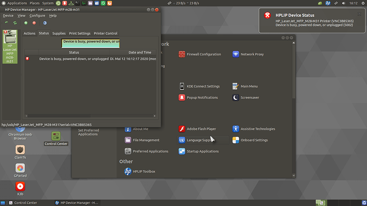Open Startup Applications settings
Screen dimensions: 367x206
coord(198,151)
